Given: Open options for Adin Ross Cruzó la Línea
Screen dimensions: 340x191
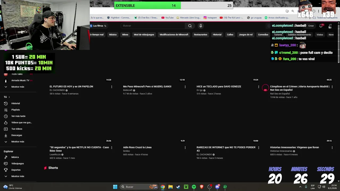Looking at the screenshot, I should 185,147.
